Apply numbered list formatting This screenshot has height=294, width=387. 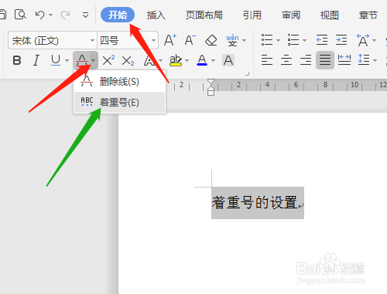coord(293,40)
